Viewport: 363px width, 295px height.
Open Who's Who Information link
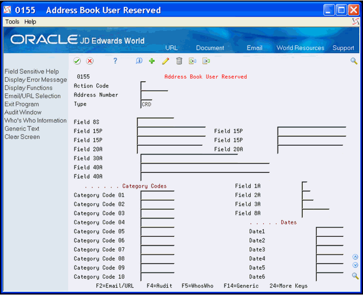36,121
